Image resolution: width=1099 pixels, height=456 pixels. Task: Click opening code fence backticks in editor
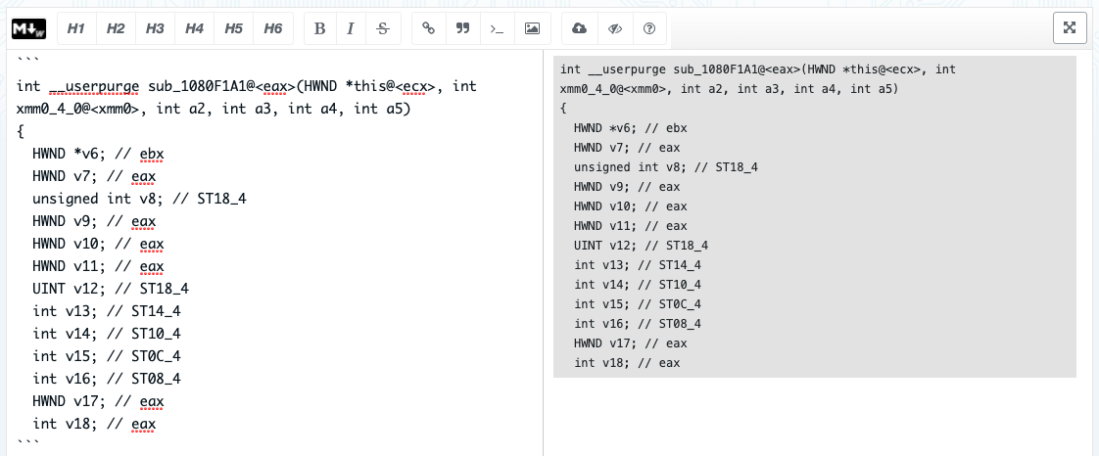(x=28, y=61)
